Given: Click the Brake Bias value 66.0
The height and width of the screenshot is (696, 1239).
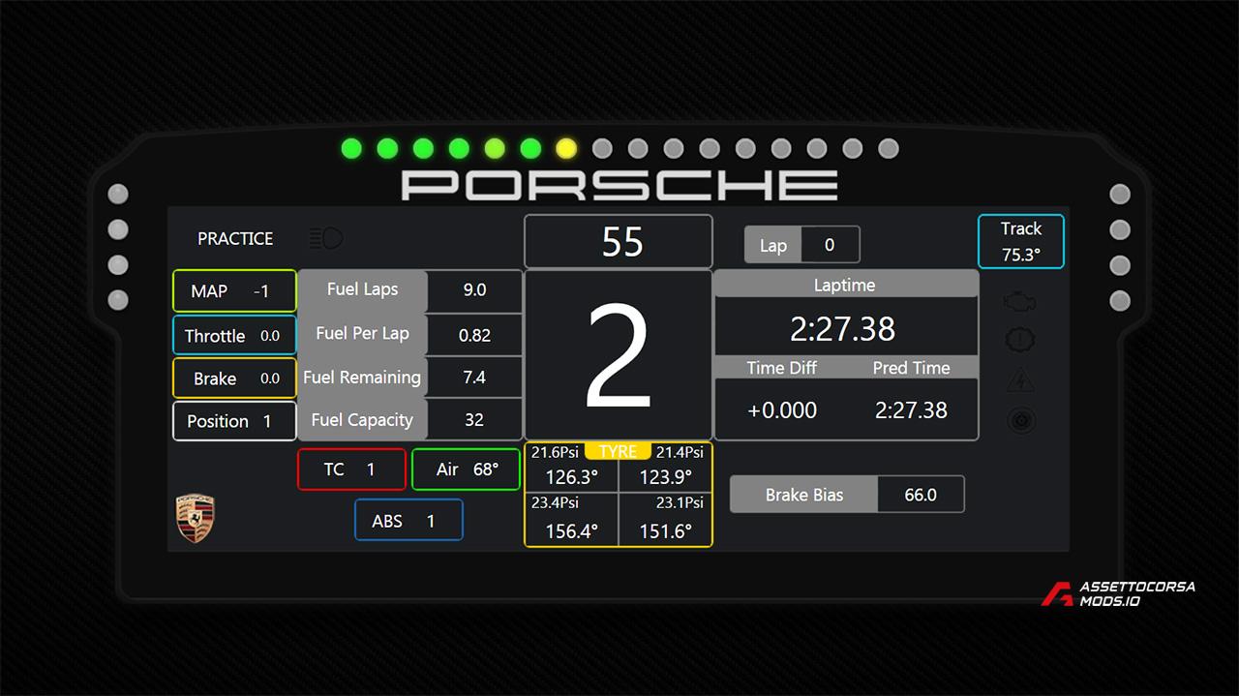Looking at the screenshot, I should (921, 495).
